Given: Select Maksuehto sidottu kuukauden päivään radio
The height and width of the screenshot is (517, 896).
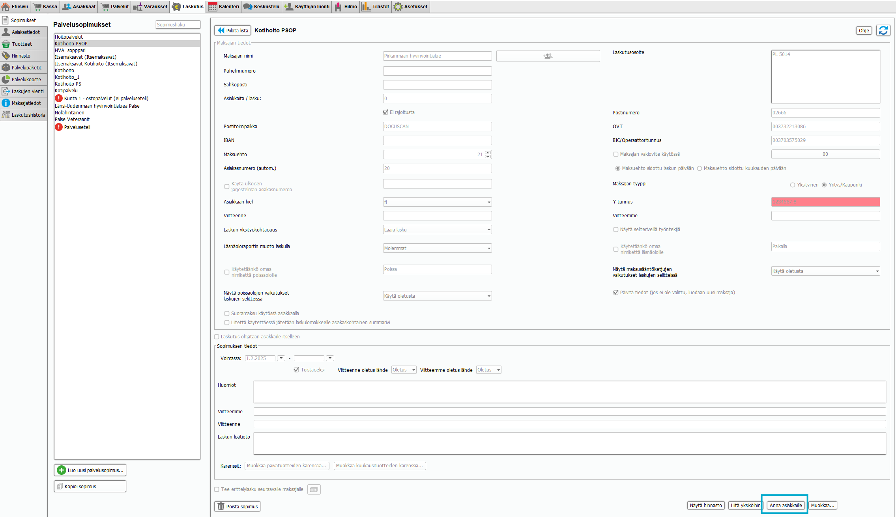Looking at the screenshot, I should coord(700,168).
